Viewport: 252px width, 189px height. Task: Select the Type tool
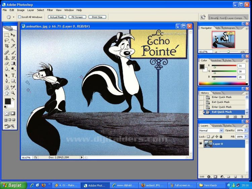(x=13, y=75)
